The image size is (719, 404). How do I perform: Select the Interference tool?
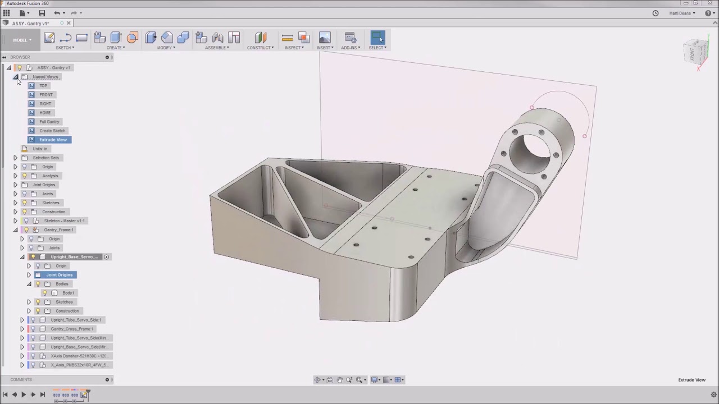[304, 38]
